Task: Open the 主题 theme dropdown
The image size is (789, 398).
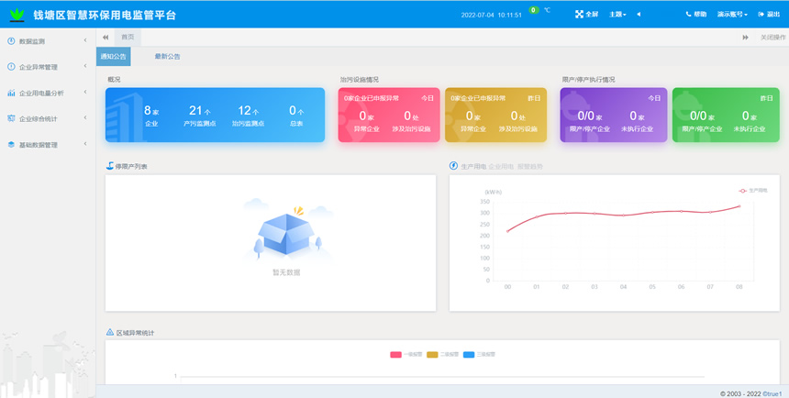Action: click(618, 15)
